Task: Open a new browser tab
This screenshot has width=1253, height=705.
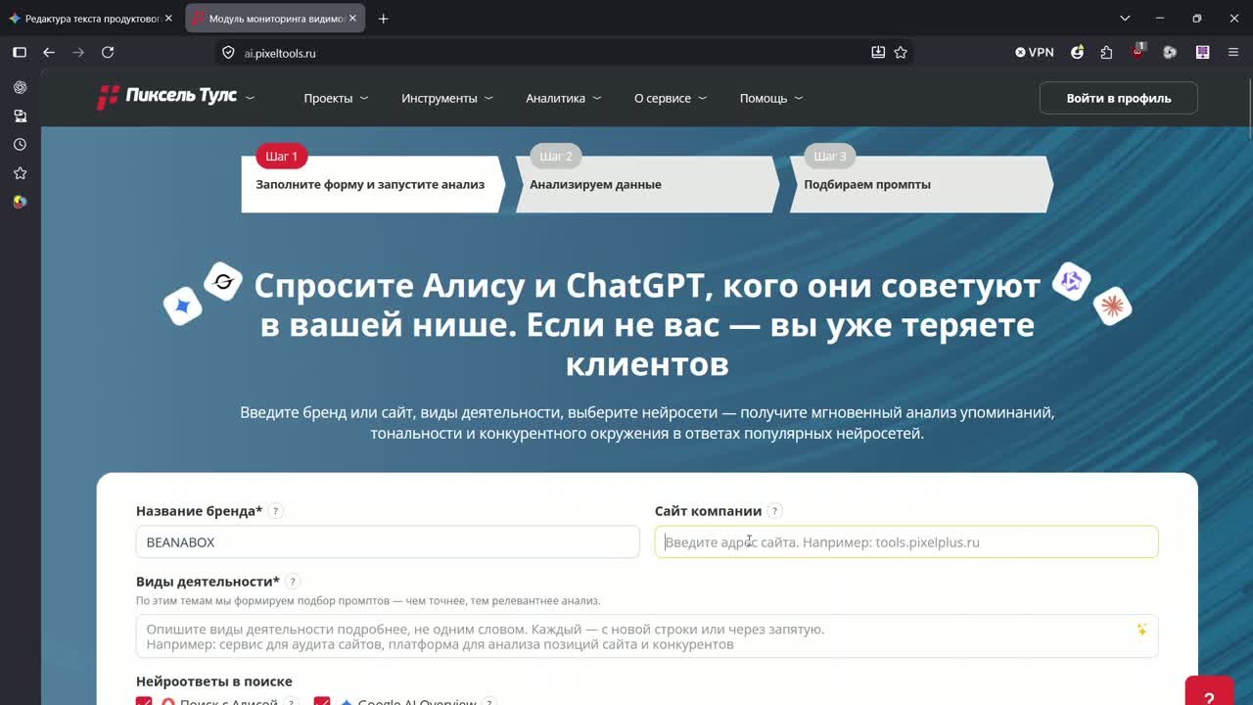Action: coord(383,19)
